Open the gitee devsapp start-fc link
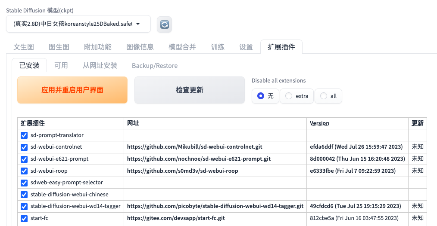Viewport: 437px width, 226px height. coord(176,218)
